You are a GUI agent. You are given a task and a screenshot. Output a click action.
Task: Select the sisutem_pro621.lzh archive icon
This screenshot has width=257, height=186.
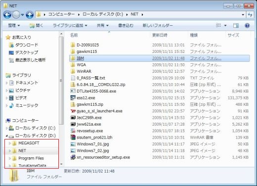click(73, 138)
